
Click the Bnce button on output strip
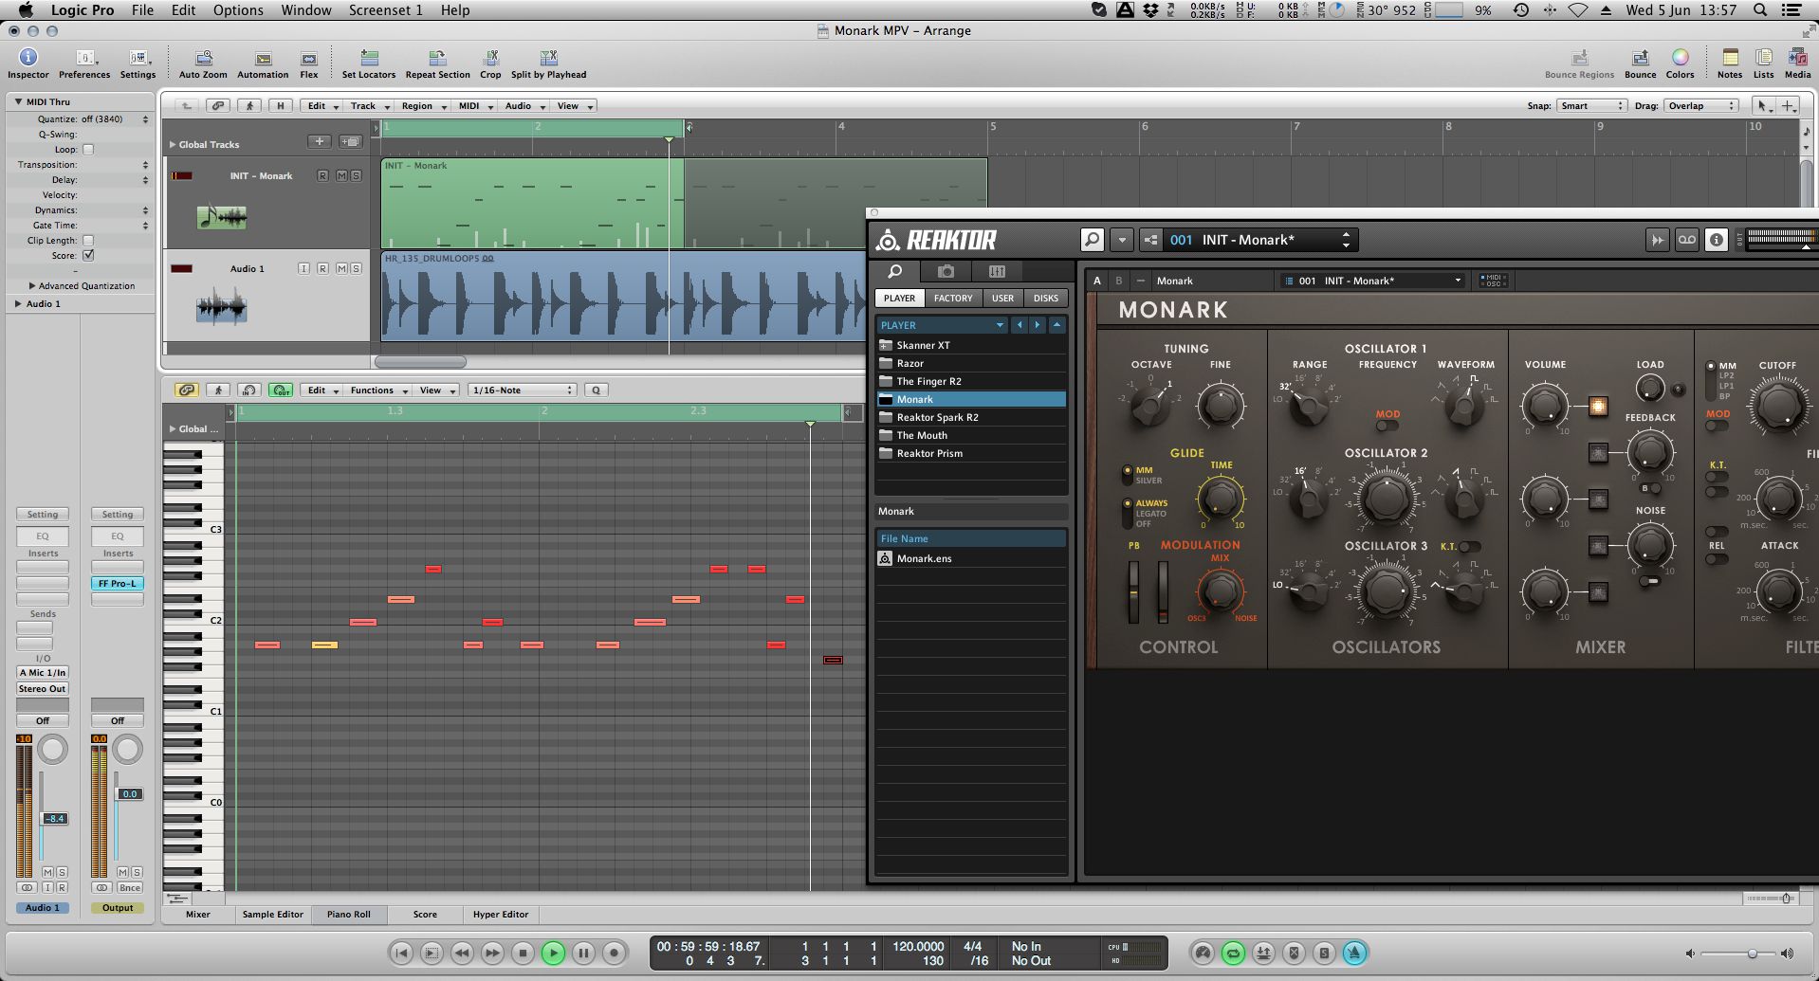[x=130, y=888]
